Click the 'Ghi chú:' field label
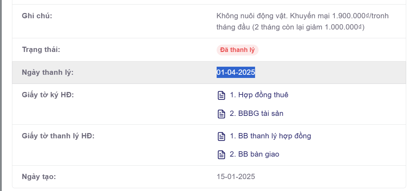Image resolution: width=409 pixels, height=191 pixels. tap(37, 16)
